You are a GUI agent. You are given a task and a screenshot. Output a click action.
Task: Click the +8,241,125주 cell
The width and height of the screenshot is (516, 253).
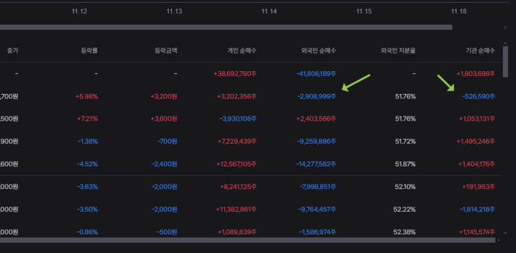pos(238,186)
